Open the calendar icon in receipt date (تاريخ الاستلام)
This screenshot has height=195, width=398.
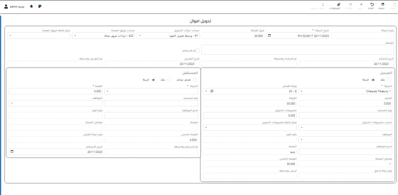pyautogui.click(x=12, y=152)
